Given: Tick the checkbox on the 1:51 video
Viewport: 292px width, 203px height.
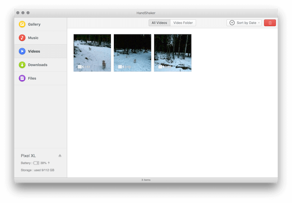Looking at the screenshot, I should pos(80,67).
